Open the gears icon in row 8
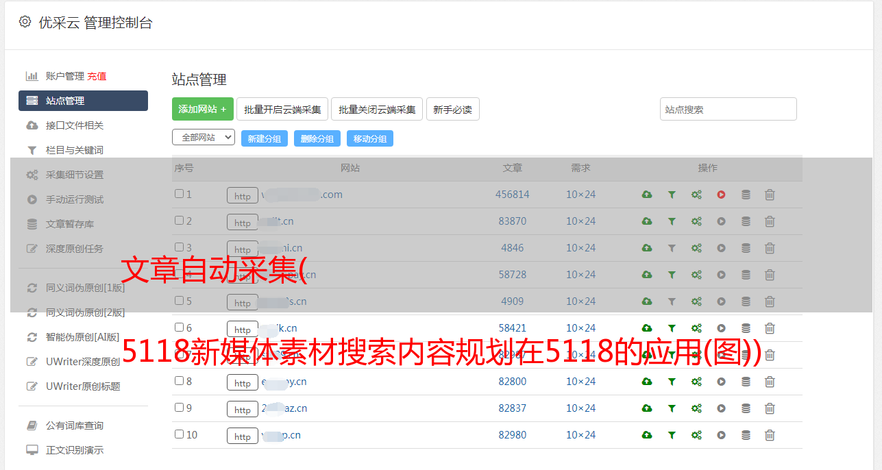Image resolution: width=882 pixels, height=470 pixels. click(696, 382)
